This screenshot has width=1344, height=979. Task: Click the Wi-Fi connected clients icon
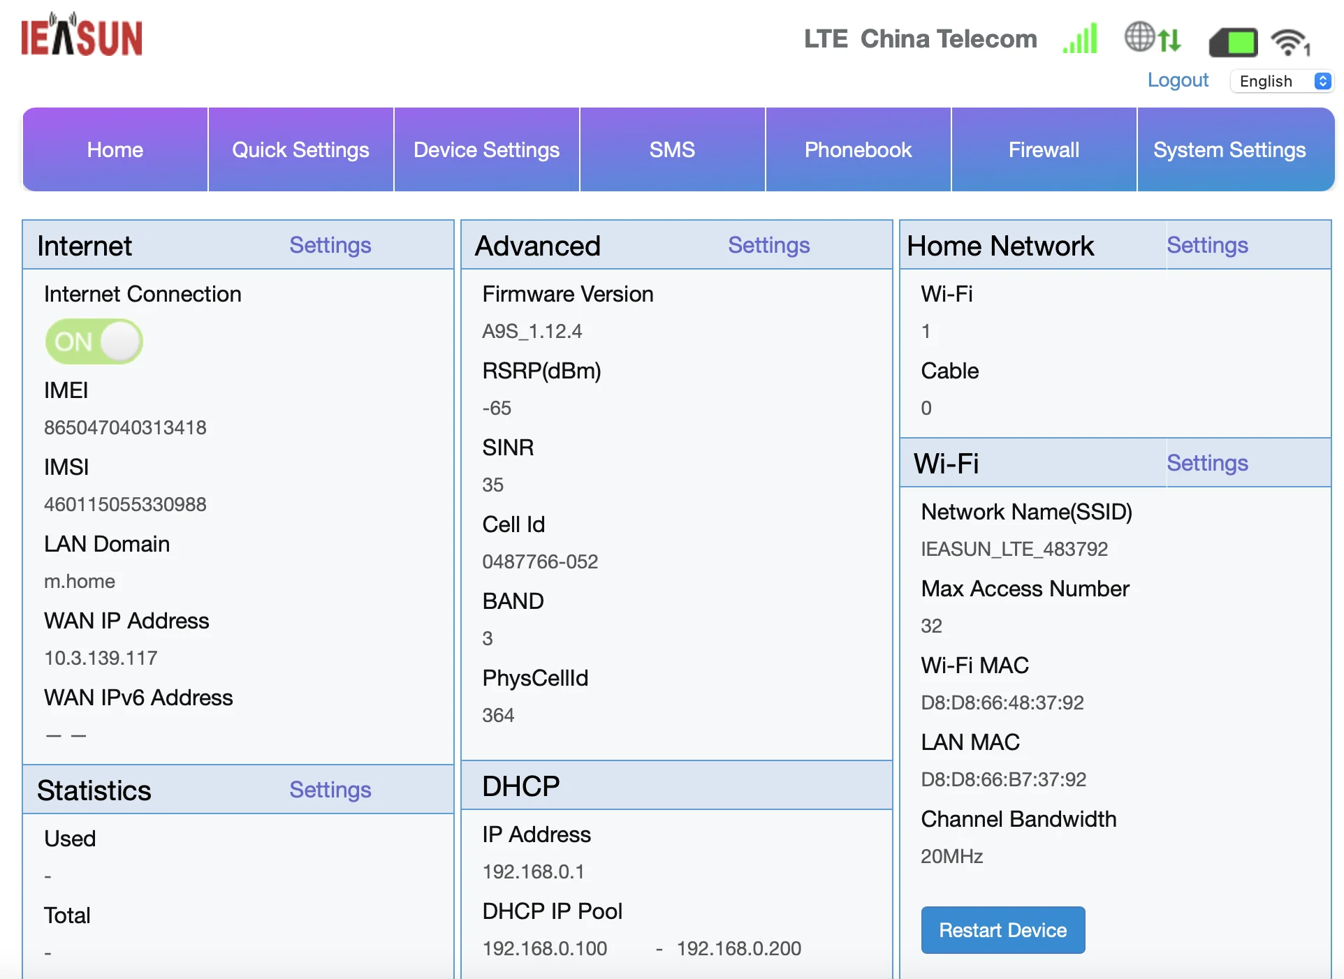[1290, 42]
